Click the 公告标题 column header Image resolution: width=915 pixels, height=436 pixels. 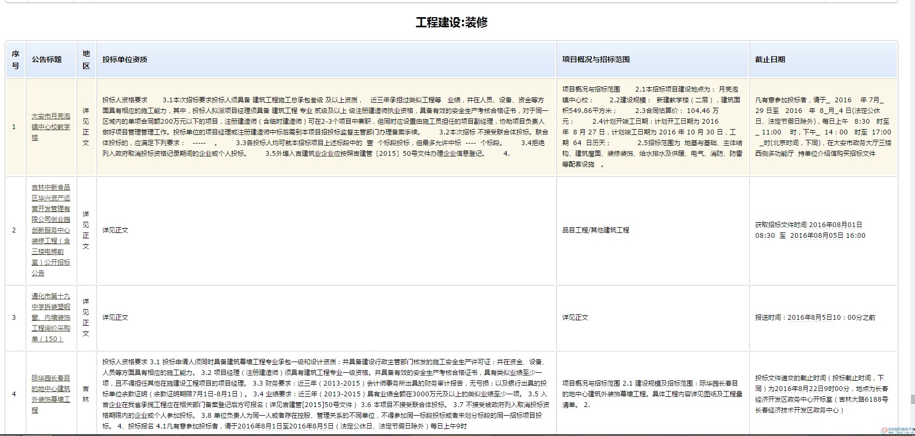click(x=47, y=59)
